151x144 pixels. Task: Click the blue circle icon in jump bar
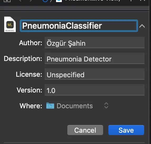[x=45, y=1]
